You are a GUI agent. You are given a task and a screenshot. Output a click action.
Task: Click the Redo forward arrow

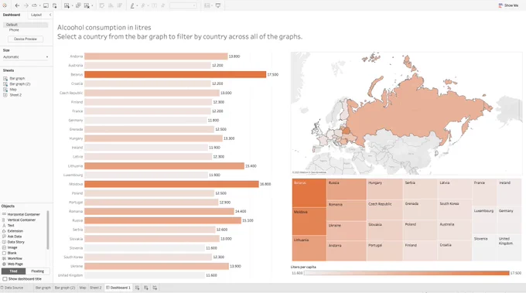tap(26, 5)
